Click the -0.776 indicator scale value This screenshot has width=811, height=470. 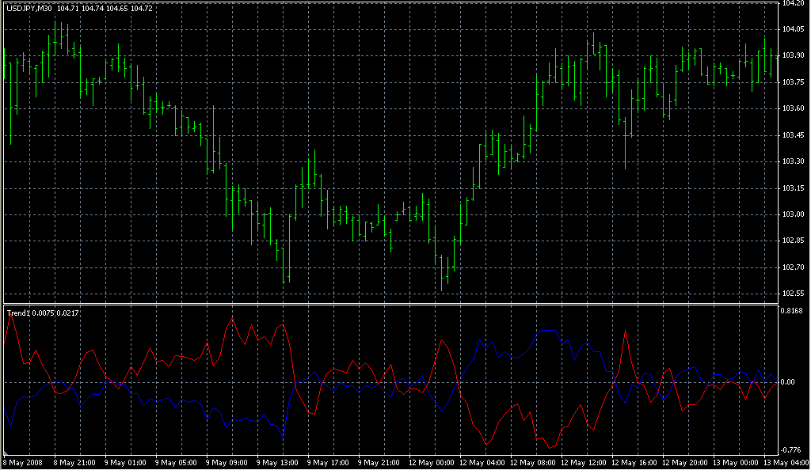coord(793,450)
